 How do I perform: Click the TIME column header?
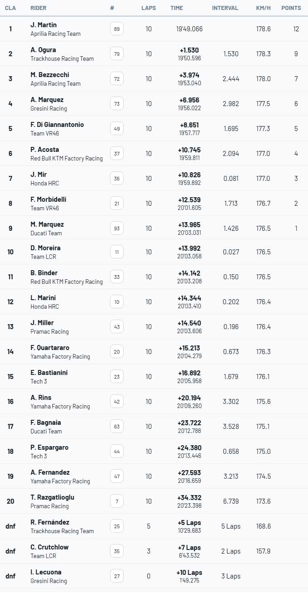(x=177, y=8)
